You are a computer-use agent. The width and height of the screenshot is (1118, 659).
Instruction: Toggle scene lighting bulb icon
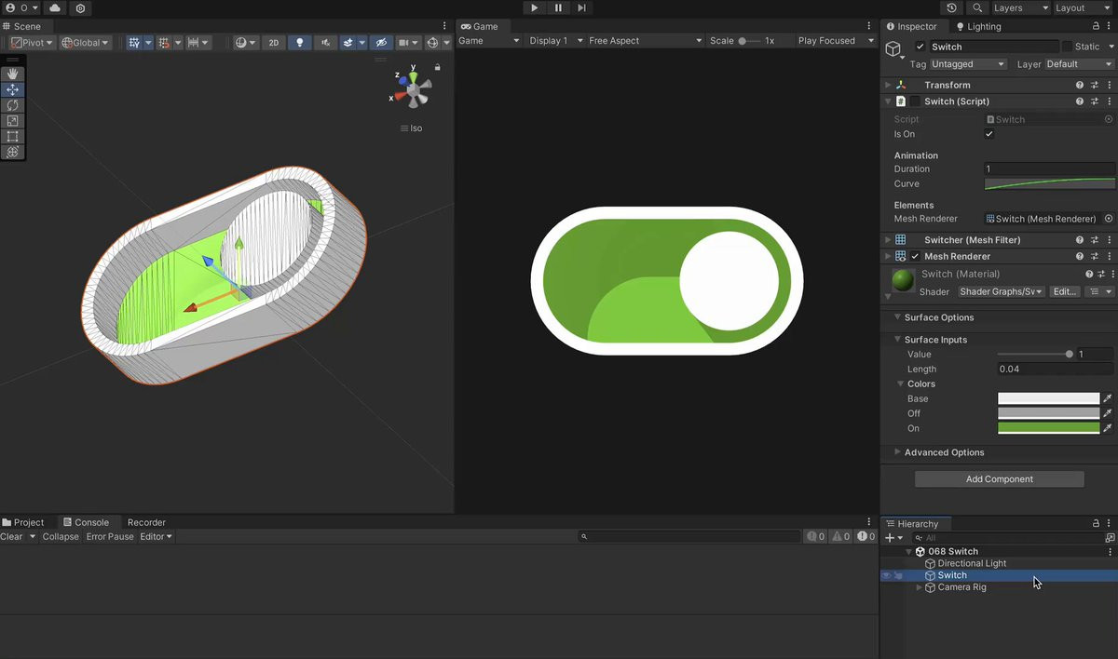[x=299, y=43]
